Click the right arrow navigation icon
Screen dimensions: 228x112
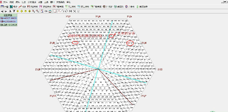(6, 11)
